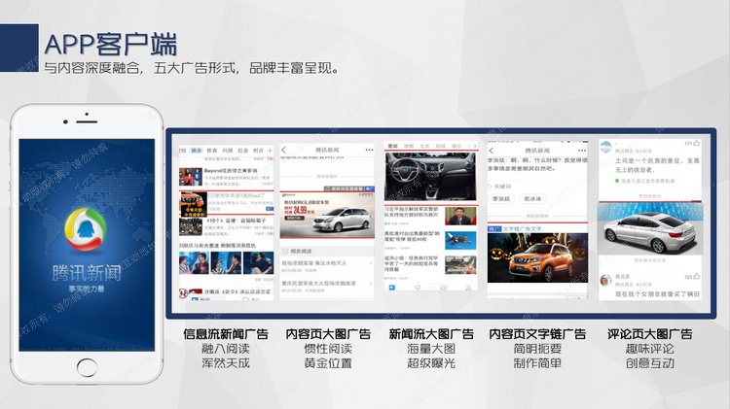
Task: Tap the blue plus icon beside 时尚 tab
Action: click(270, 151)
